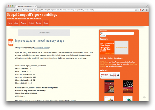The height and width of the screenshot is (110, 155).
Task: Open the red WordPress book cover
Action: tap(109, 86)
